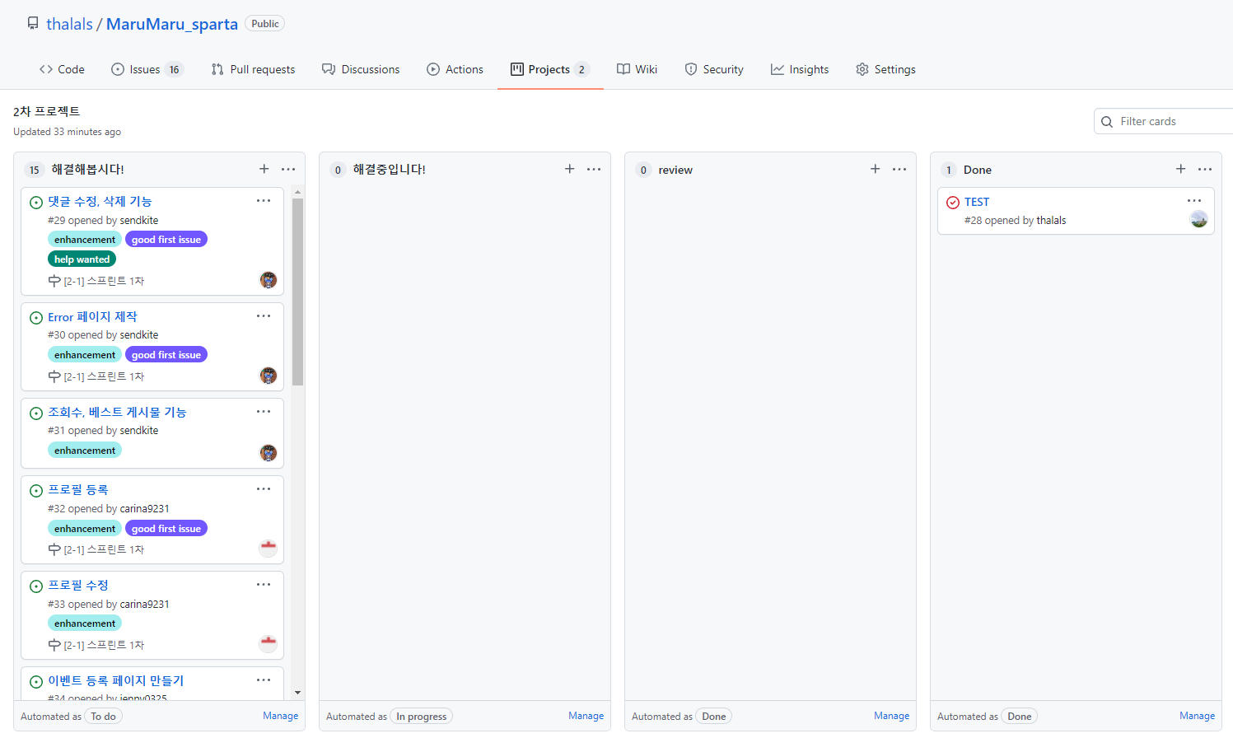This screenshot has height=738, width=1233.
Task: Click the open-issue icon on 프로필 수정
Action: 36,586
